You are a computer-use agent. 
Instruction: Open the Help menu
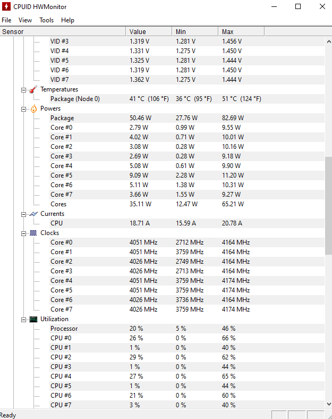pyautogui.click(x=67, y=20)
